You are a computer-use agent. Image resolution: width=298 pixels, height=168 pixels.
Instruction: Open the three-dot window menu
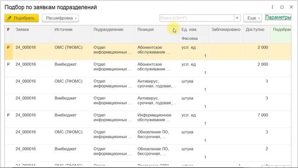[x=272, y=7]
